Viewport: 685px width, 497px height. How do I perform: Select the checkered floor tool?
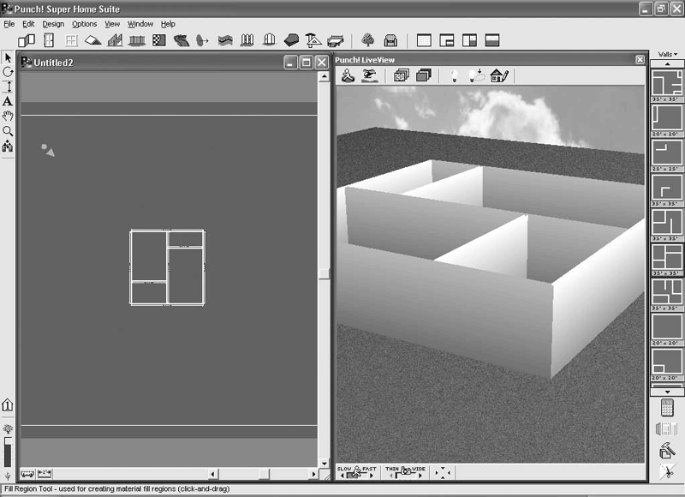point(159,40)
